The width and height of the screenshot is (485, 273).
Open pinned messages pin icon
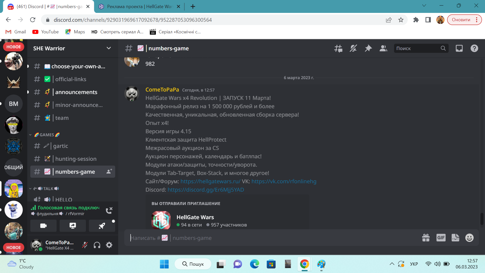point(368,48)
